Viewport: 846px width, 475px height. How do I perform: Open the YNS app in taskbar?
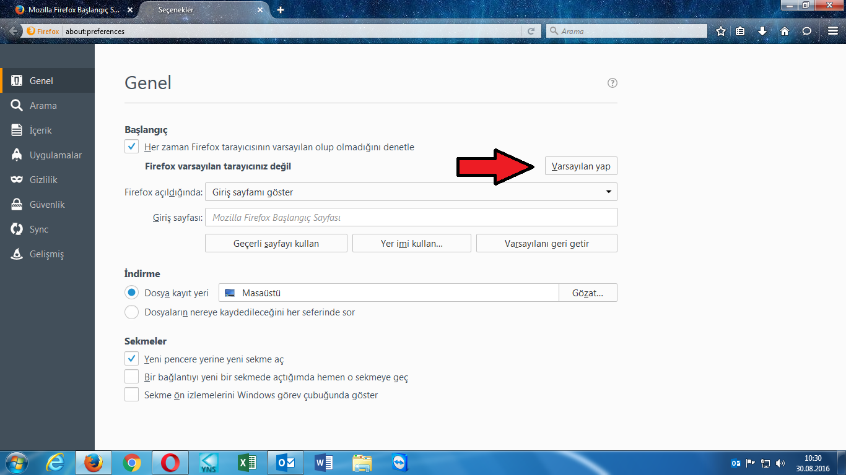[209, 462]
